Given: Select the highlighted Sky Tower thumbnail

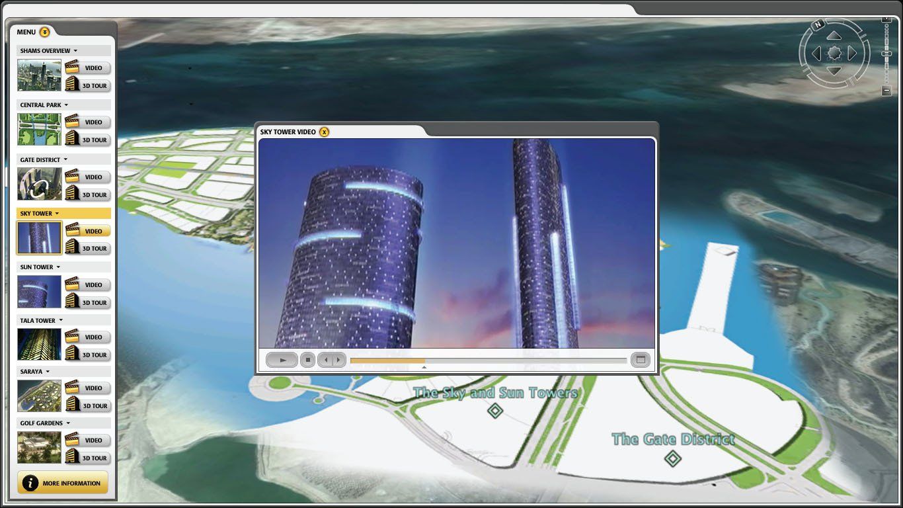Looking at the screenshot, I should (39, 238).
